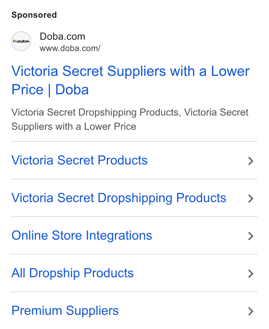Click 'Victoria Secret' at description line end
The height and width of the screenshot is (329, 269).
click(x=216, y=112)
